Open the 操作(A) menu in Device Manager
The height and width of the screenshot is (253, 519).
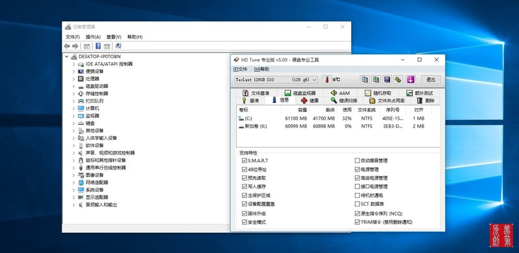click(x=93, y=37)
